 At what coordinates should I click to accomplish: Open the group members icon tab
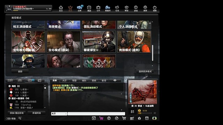point(20,80)
